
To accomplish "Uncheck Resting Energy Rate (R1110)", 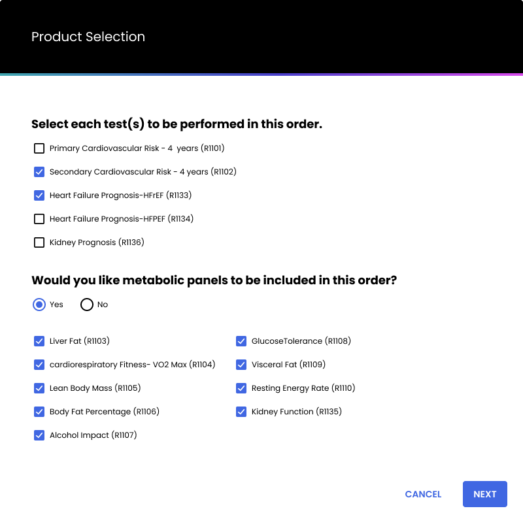I will coord(241,388).
